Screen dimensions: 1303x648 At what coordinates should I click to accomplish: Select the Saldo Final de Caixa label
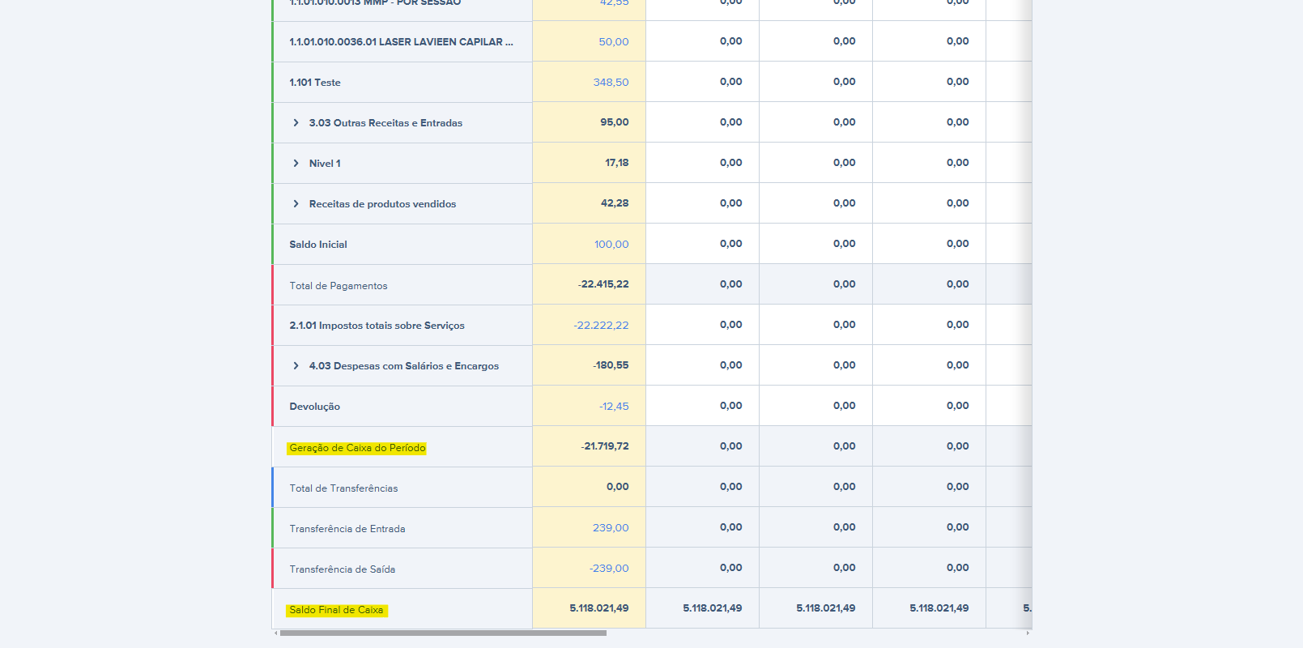pos(336,610)
